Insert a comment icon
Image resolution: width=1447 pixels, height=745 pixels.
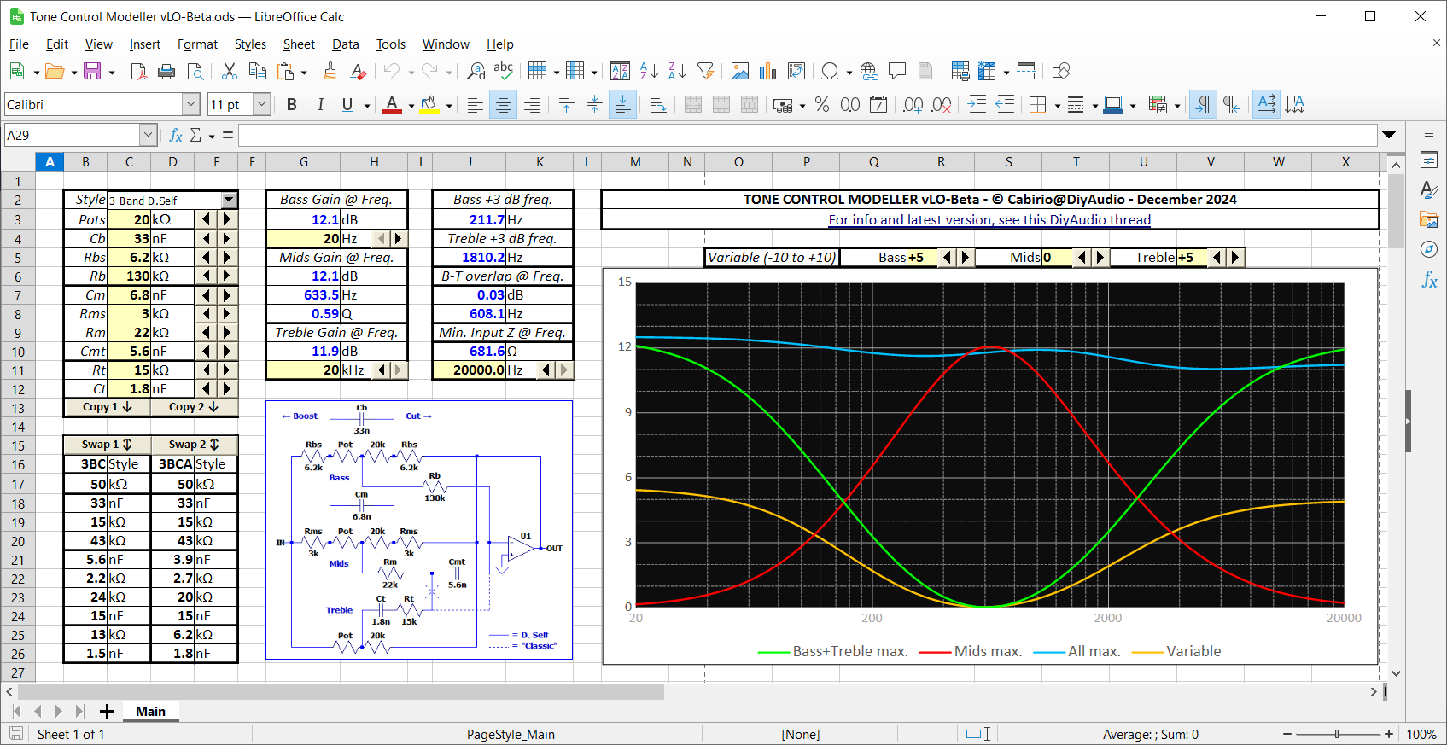click(x=897, y=72)
